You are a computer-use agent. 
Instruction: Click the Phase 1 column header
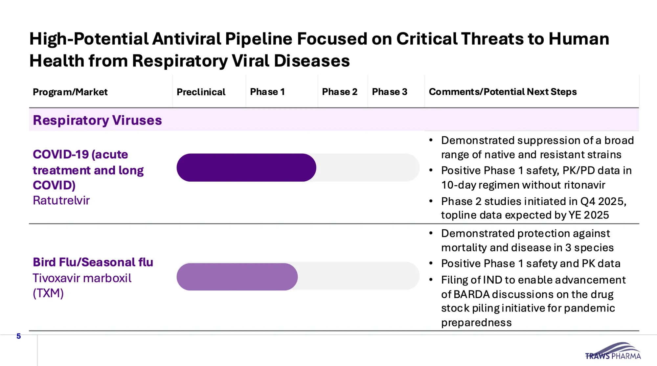267,92
